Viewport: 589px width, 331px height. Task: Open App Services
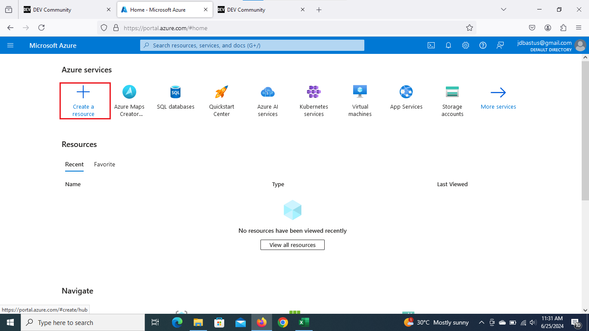click(406, 98)
